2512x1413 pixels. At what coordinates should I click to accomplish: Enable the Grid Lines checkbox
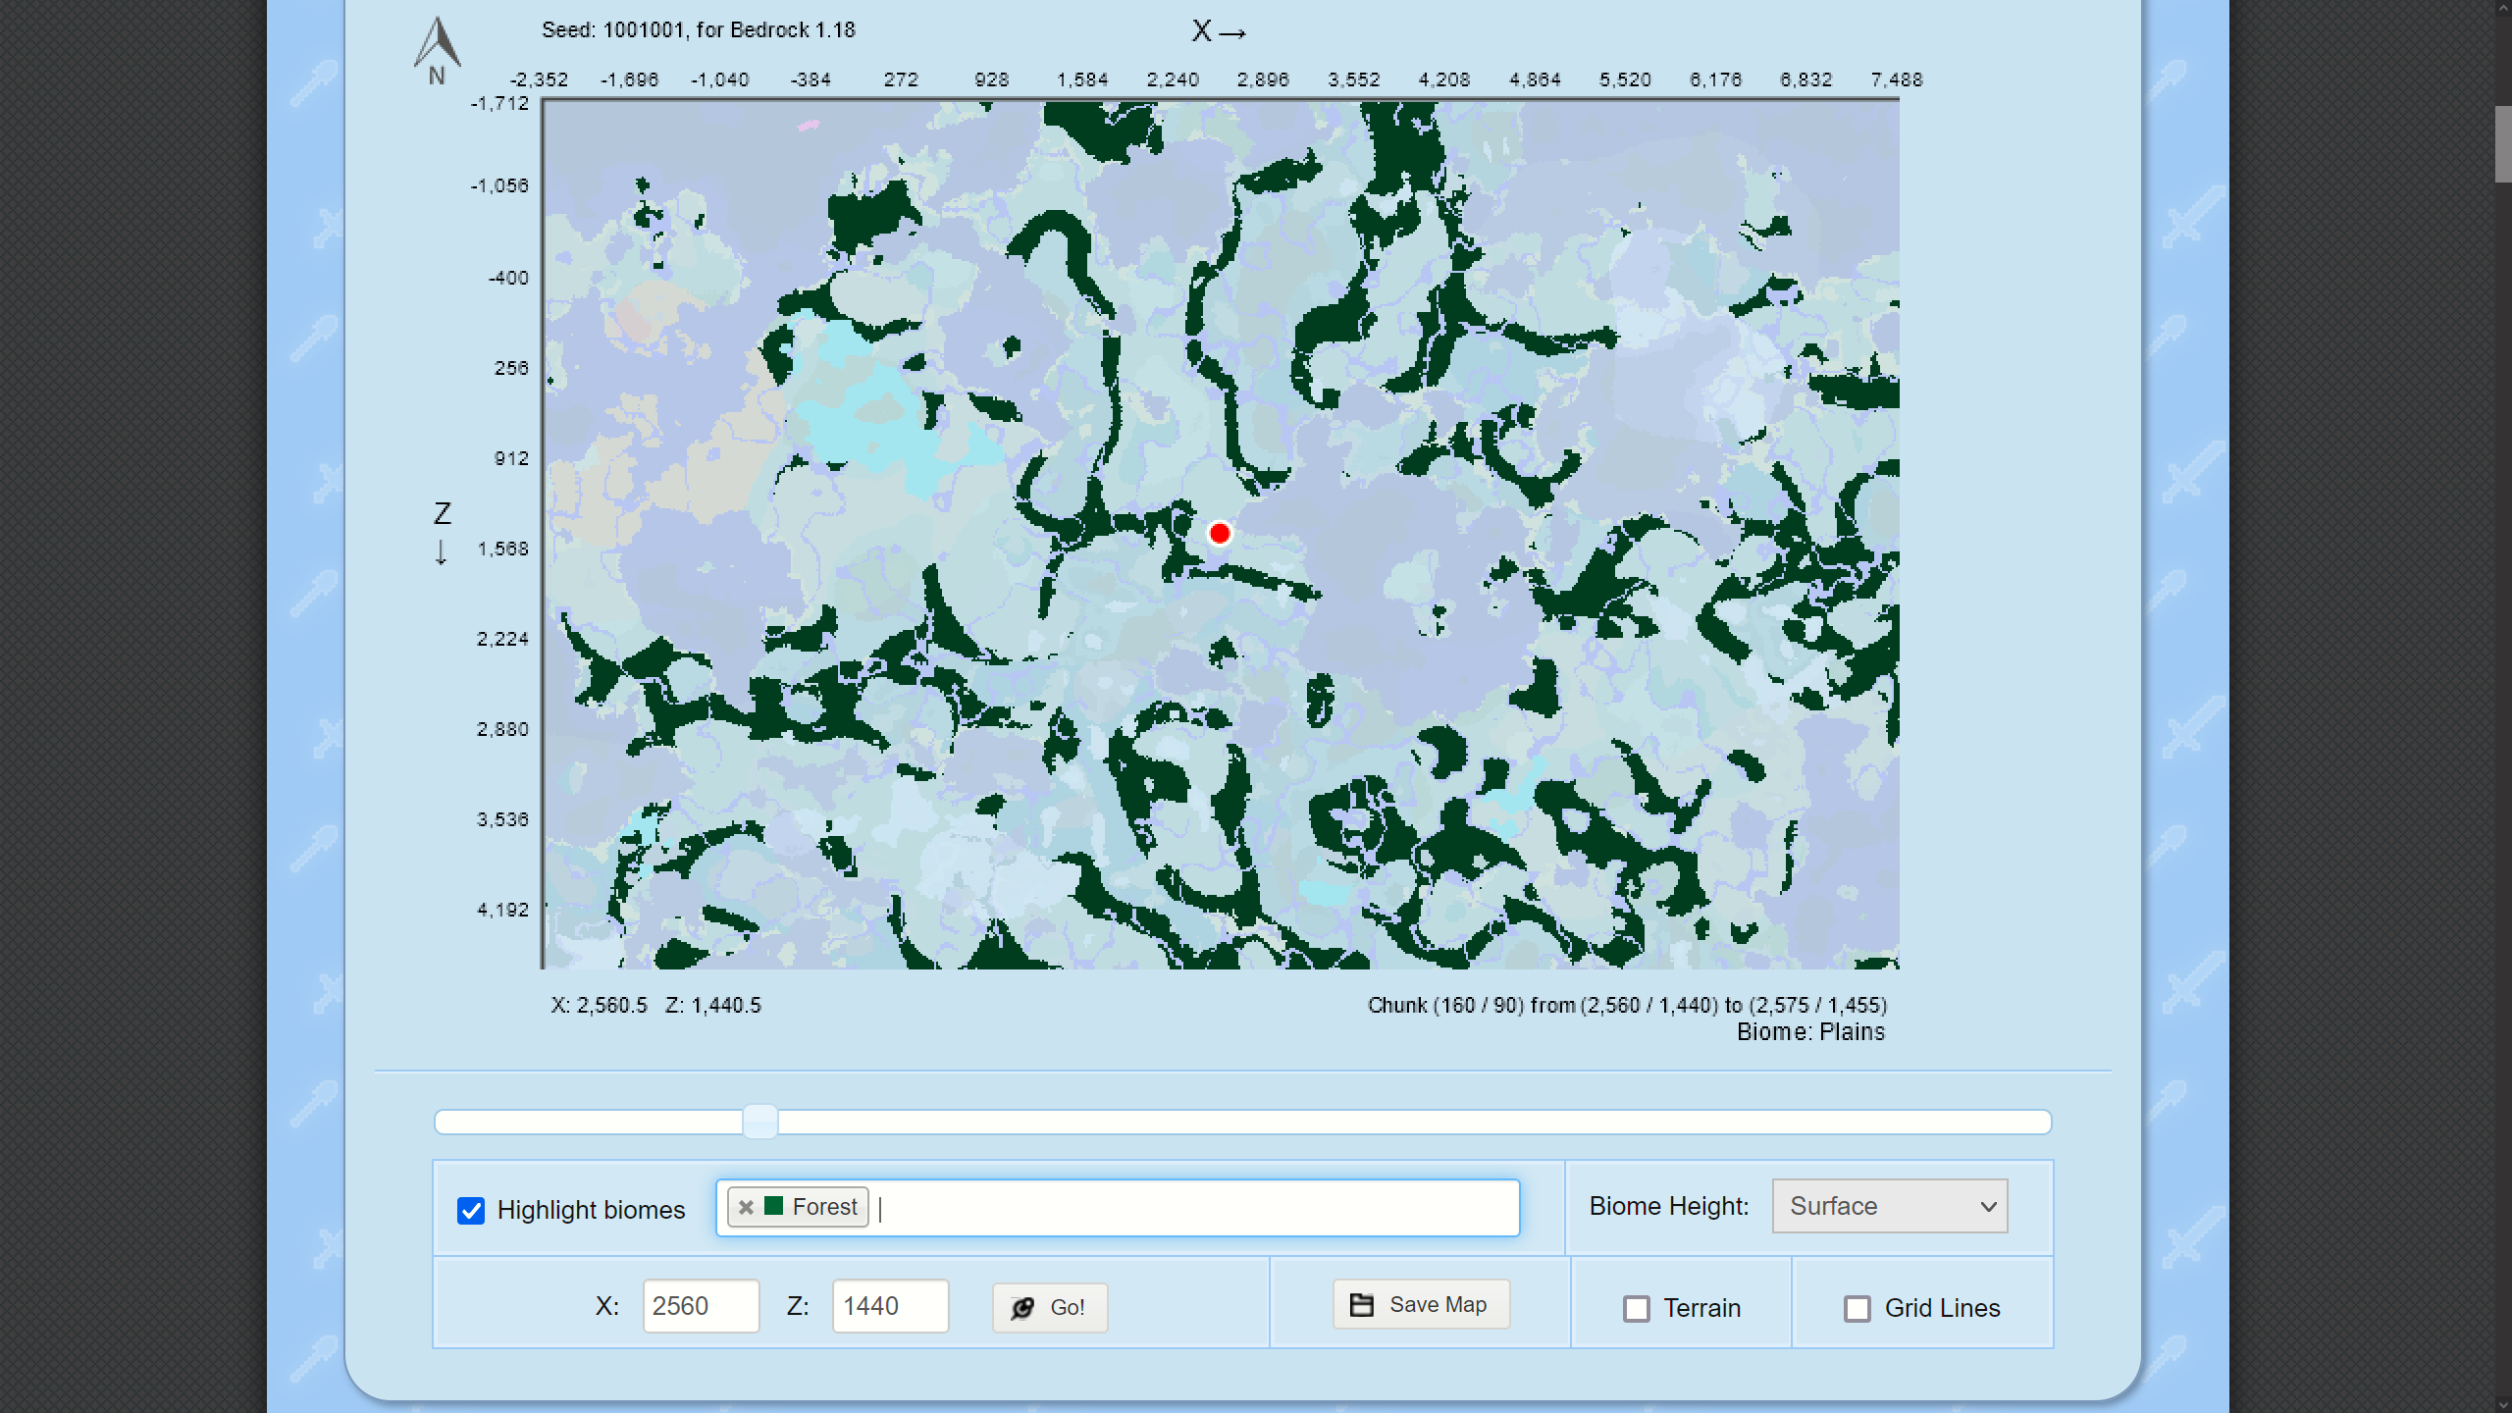point(1857,1308)
